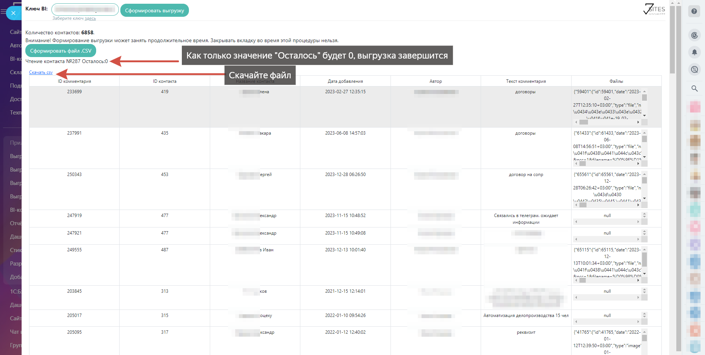705x355 pixels.
Task: Click the 'Сформировать выгрузку' button
Action: pos(154,10)
